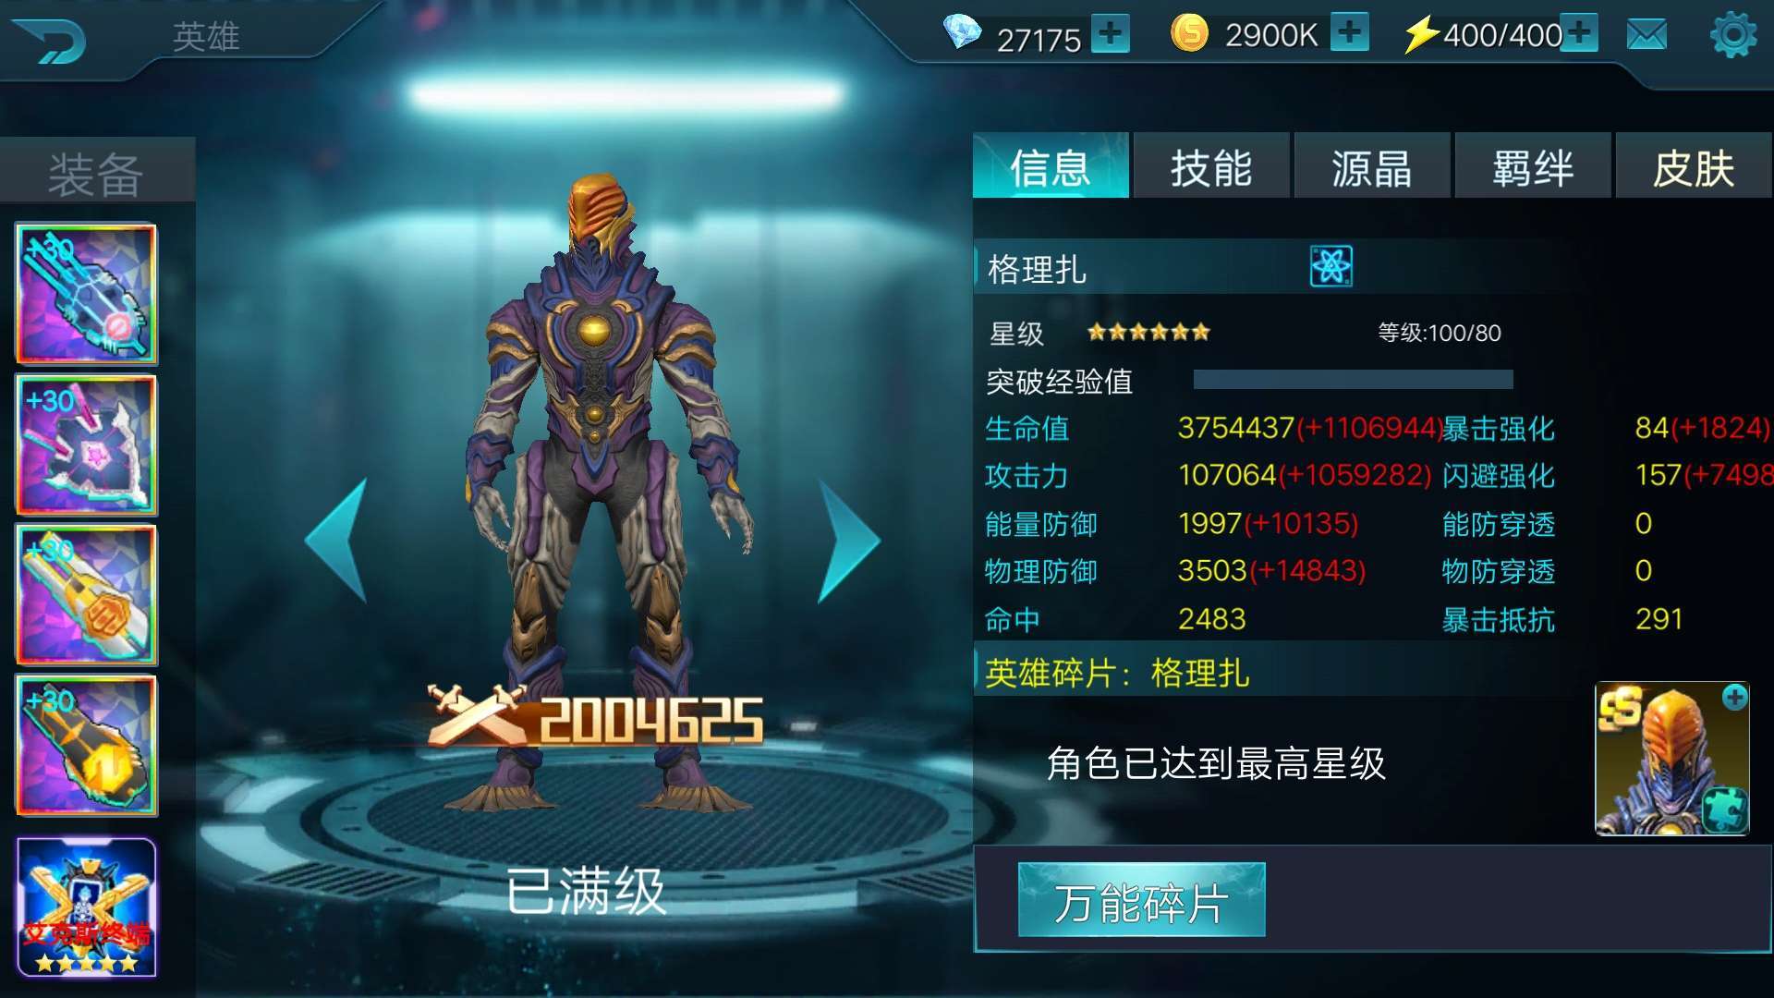This screenshot has height=998, width=1774.
Task: Open the 羁绊 tab
Action: (1533, 166)
